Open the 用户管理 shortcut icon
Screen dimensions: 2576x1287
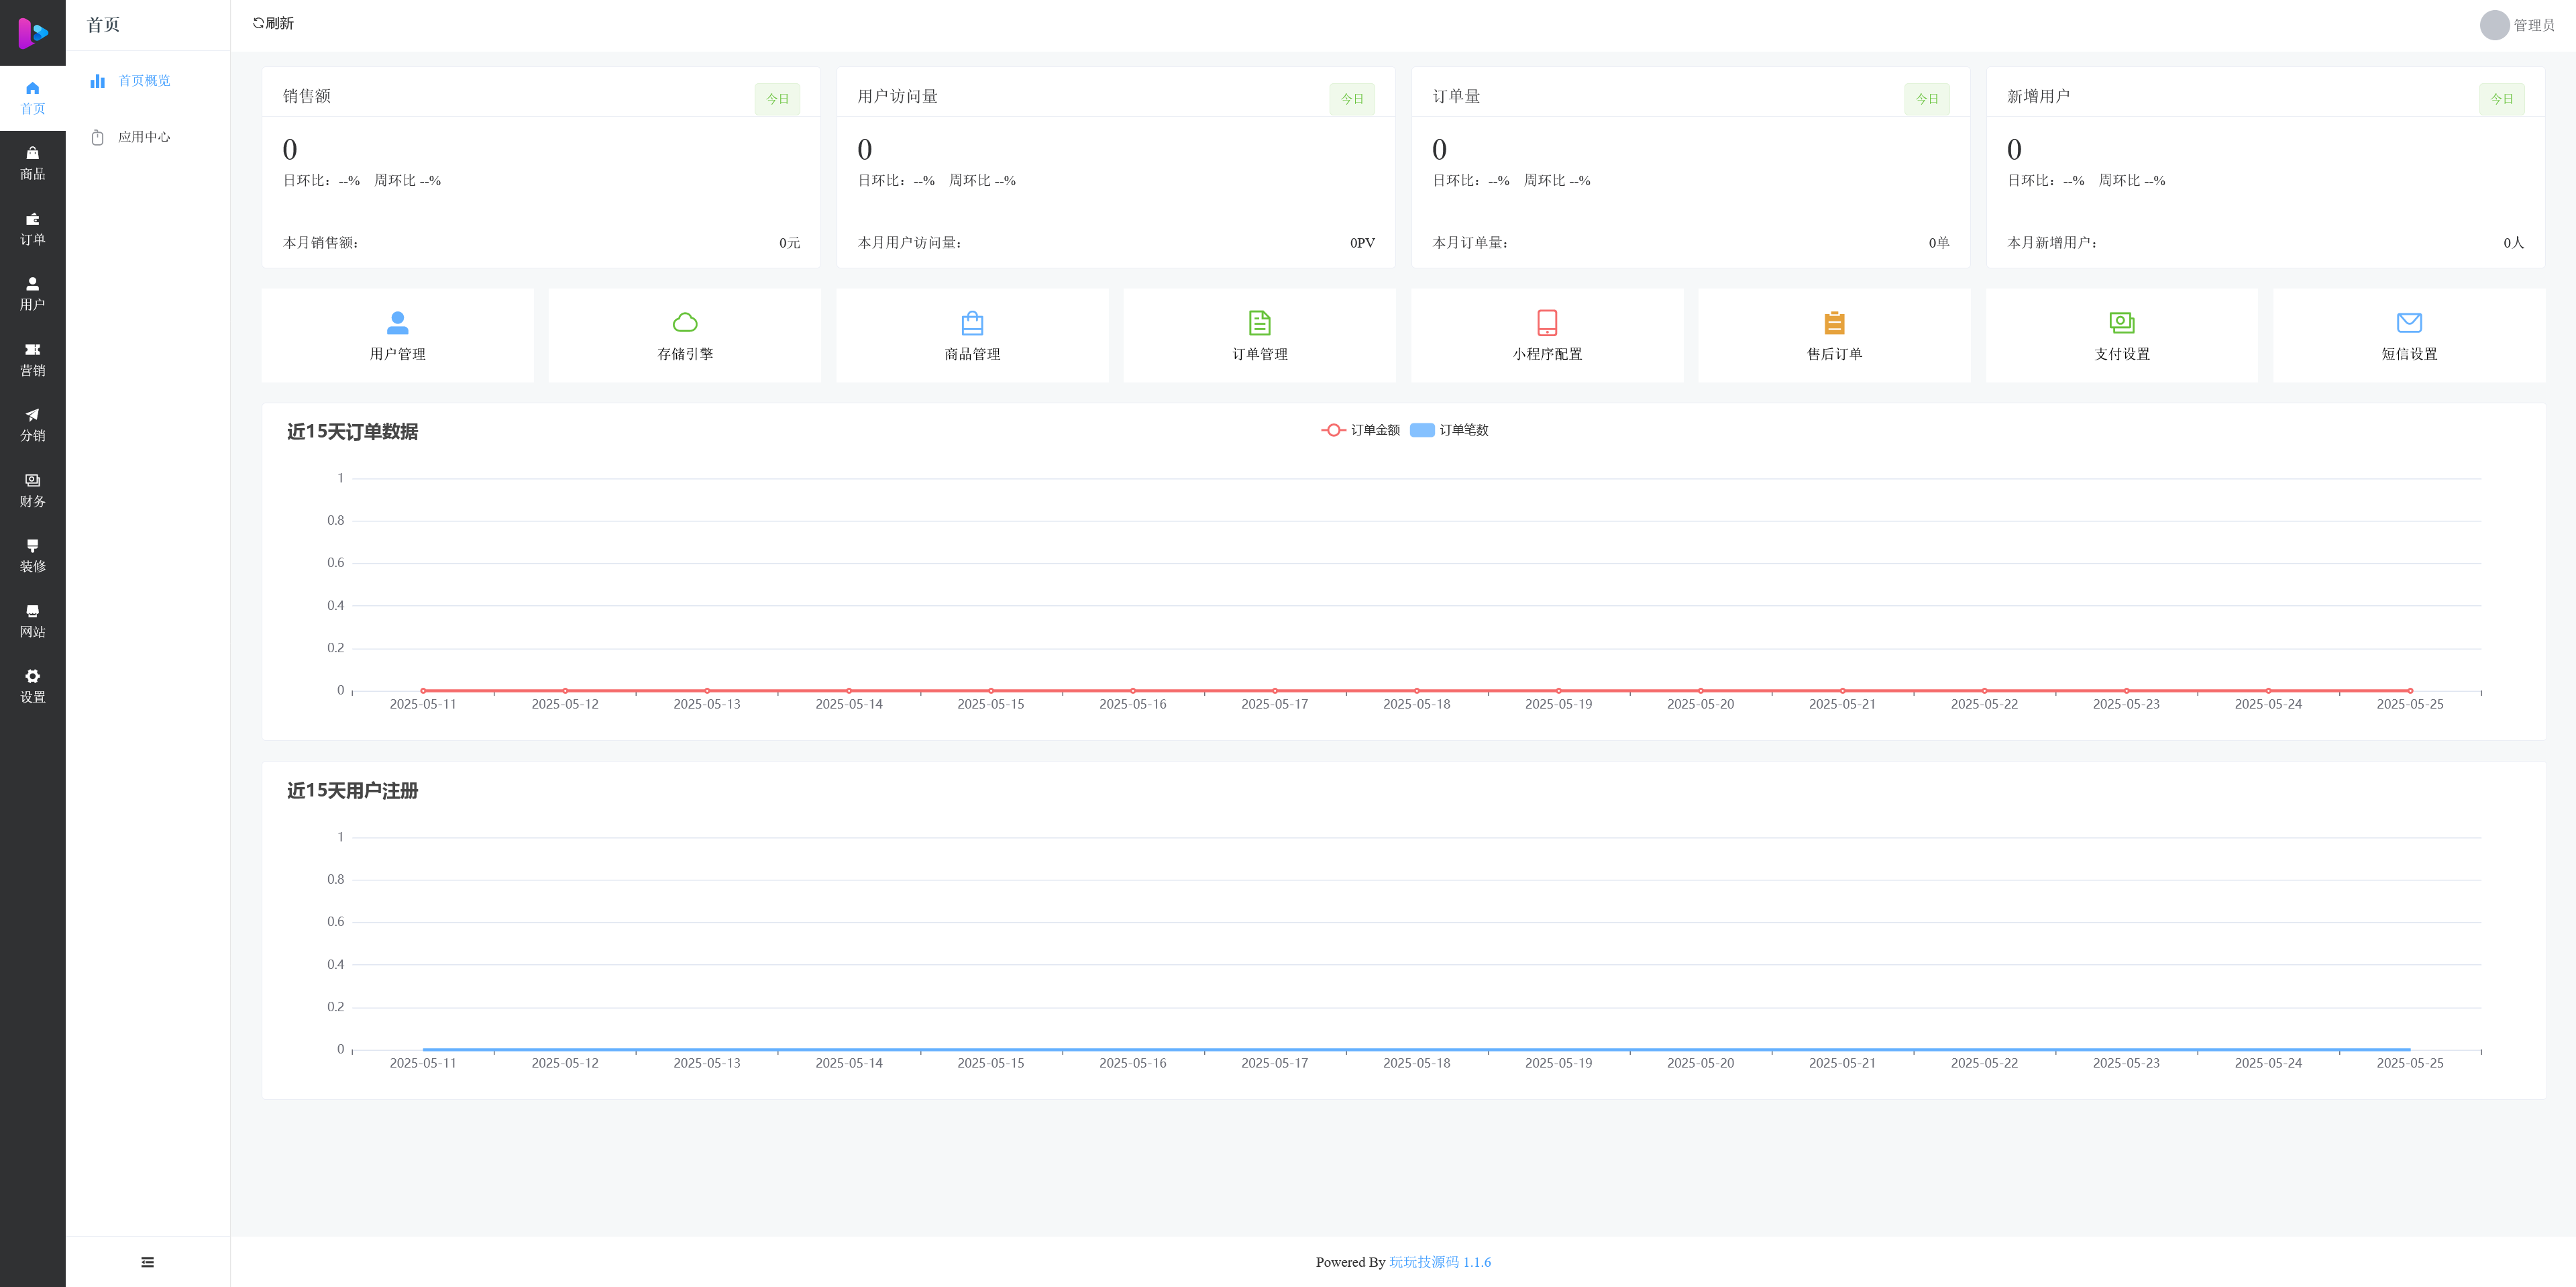397,322
